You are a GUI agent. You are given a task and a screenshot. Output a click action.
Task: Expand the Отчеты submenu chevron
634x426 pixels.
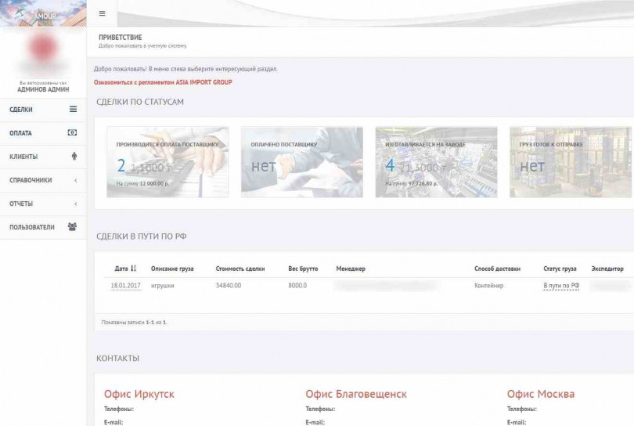click(x=76, y=204)
